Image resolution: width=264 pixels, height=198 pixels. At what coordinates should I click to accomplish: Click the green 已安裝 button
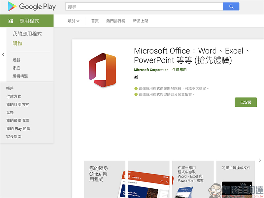coord(246,102)
